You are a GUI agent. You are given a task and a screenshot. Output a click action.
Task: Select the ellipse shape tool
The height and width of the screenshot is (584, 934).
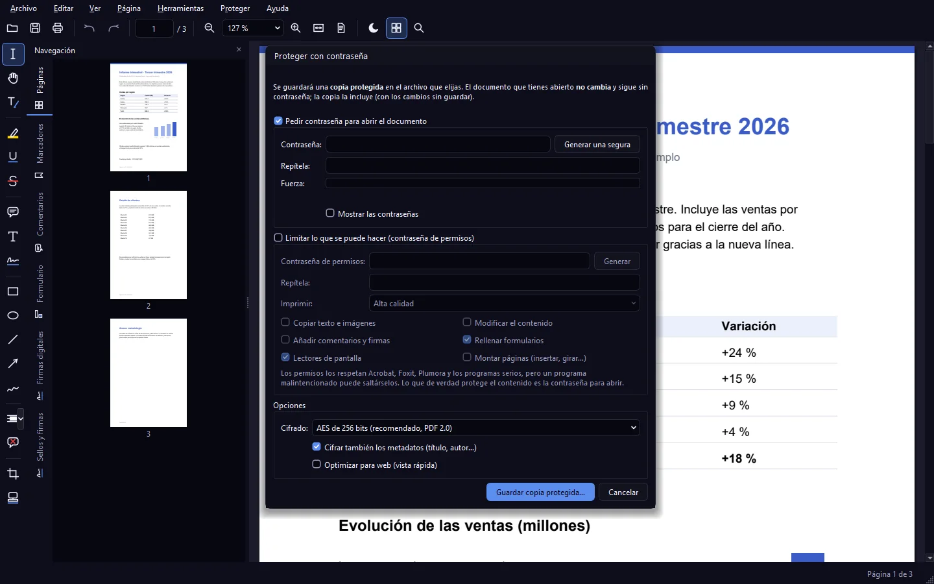[13, 315]
